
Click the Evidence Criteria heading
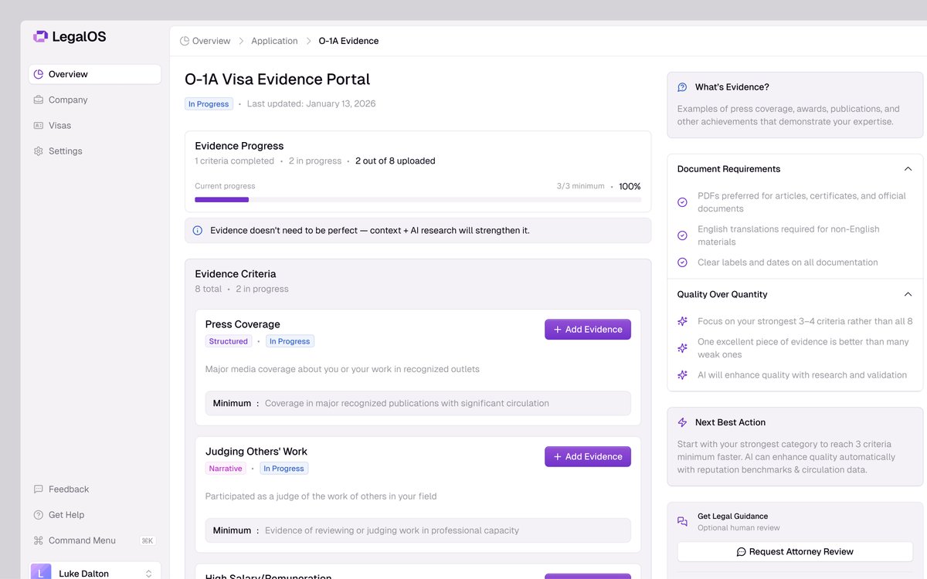(x=236, y=274)
